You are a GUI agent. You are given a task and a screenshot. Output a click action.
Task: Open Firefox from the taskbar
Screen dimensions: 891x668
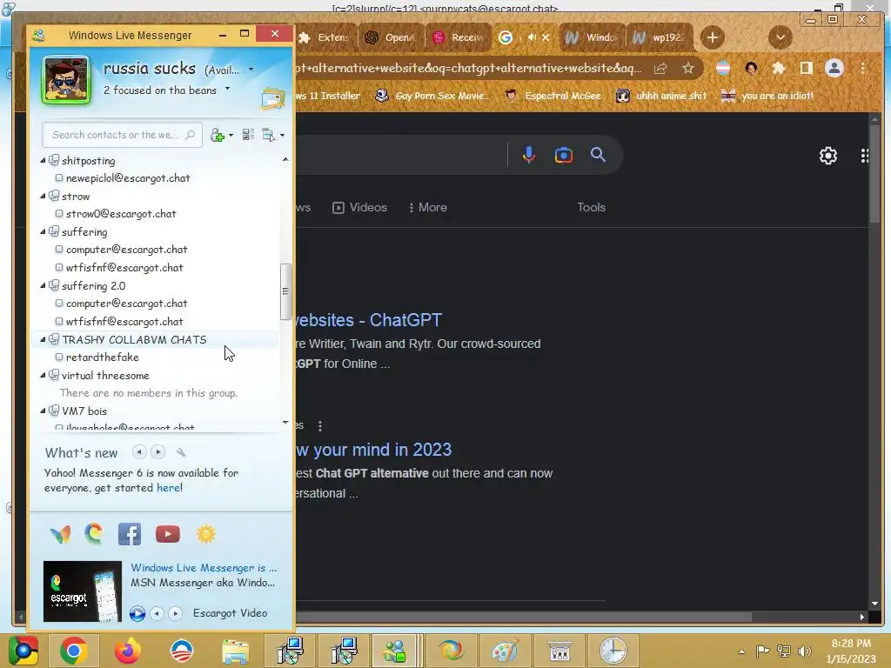pos(127,651)
